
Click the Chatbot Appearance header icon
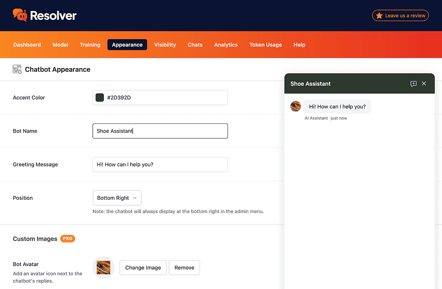[x=17, y=69]
